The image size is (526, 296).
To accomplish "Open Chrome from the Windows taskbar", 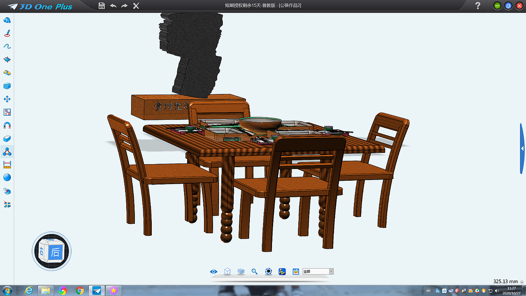I will point(80,290).
